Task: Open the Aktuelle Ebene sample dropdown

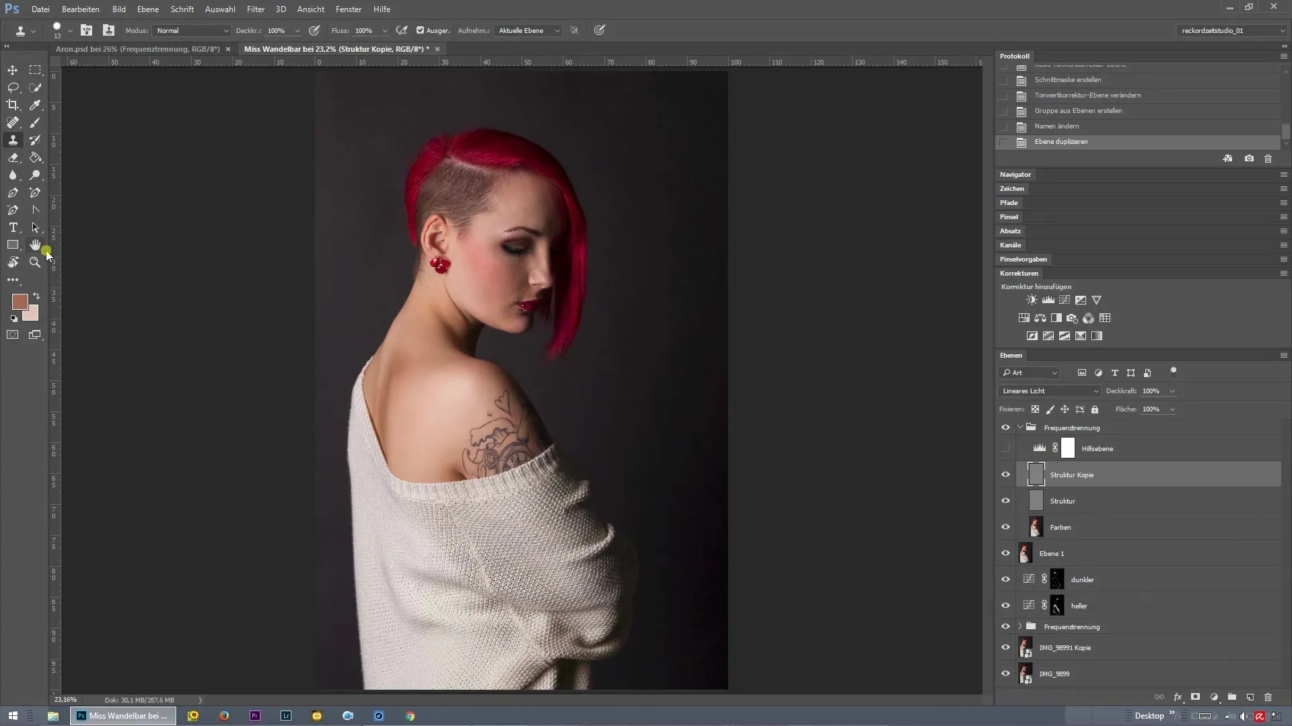Action: (x=528, y=30)
